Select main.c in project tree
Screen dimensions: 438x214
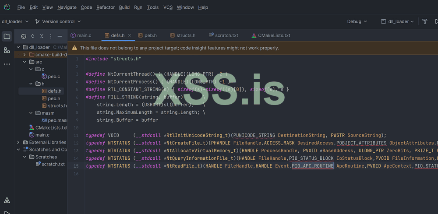coord(39,135)
